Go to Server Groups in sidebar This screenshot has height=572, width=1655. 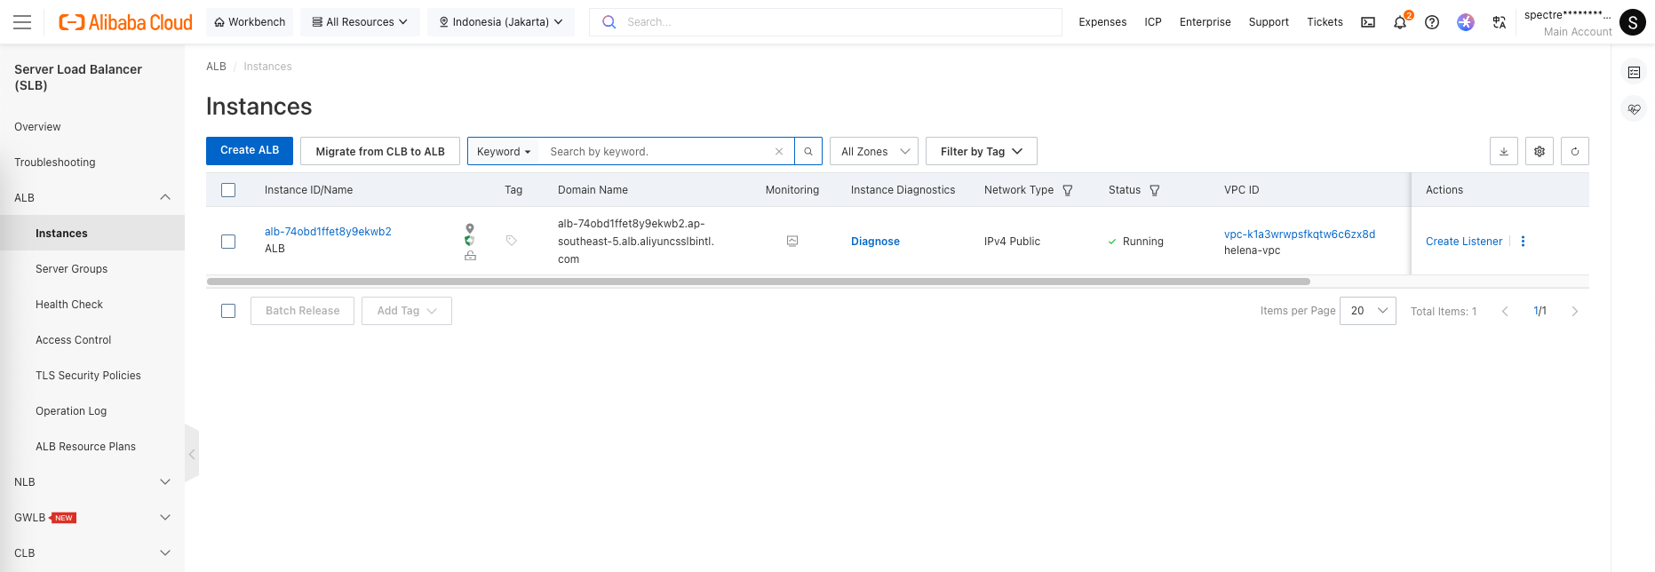click(71, 269)
